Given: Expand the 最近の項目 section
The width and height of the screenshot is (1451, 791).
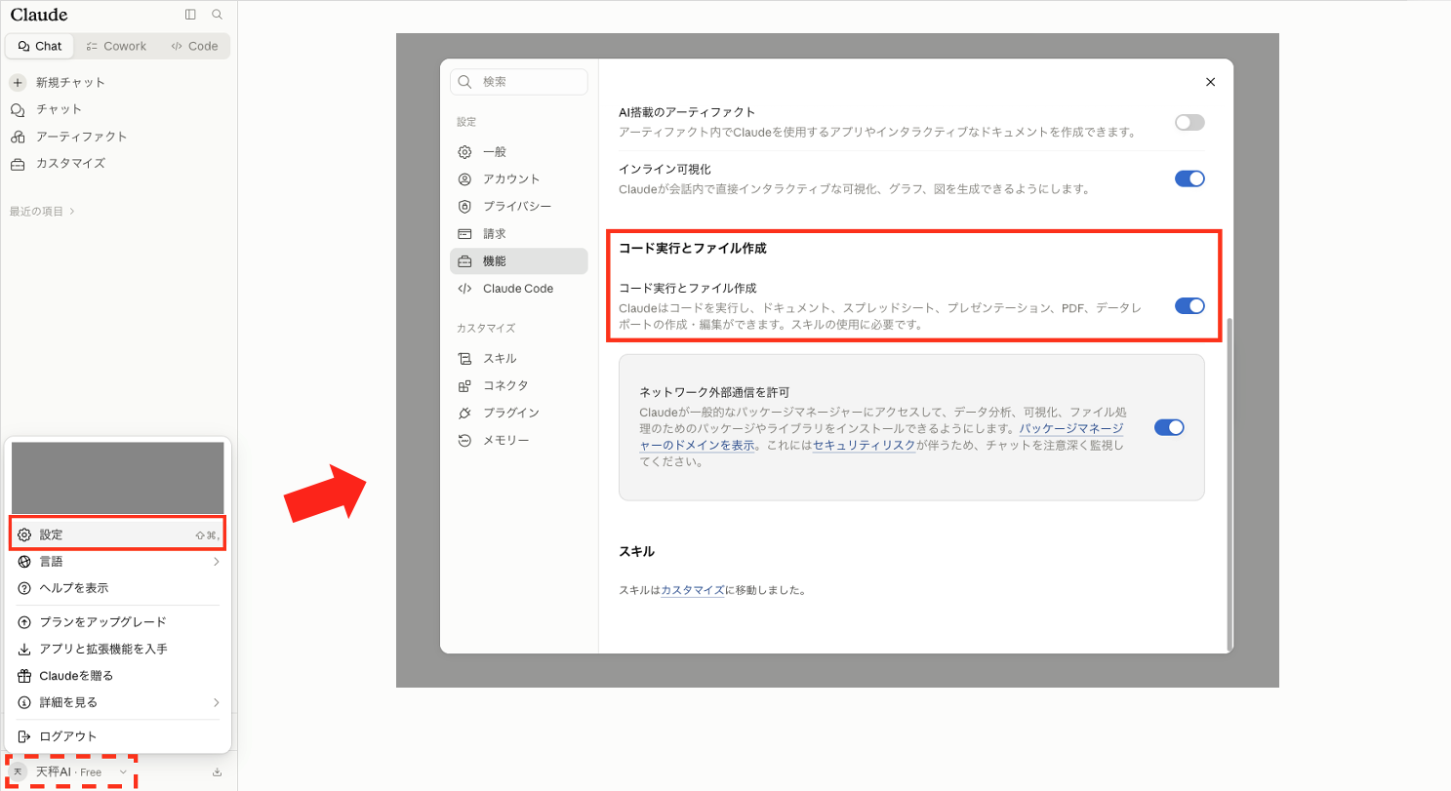Looking at the screenshot, I should tap(42, 211).
